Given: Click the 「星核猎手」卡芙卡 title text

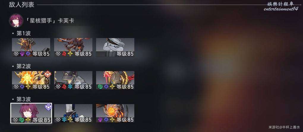Looking at the screenshot, I should pyautogui.click(x=50, y=21).
